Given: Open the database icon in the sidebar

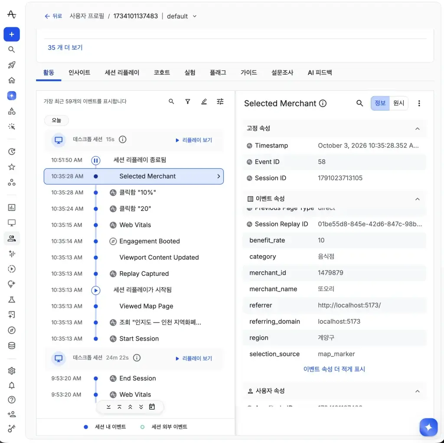Looking at the screenshot, I should click(12, 345).
